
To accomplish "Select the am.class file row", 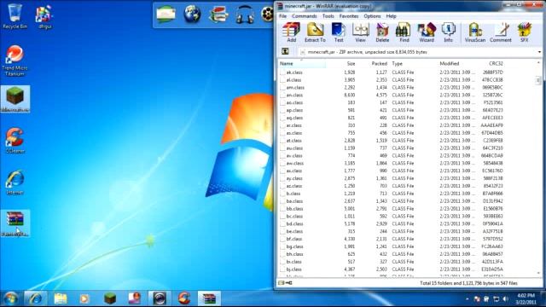I will [392, 87].
